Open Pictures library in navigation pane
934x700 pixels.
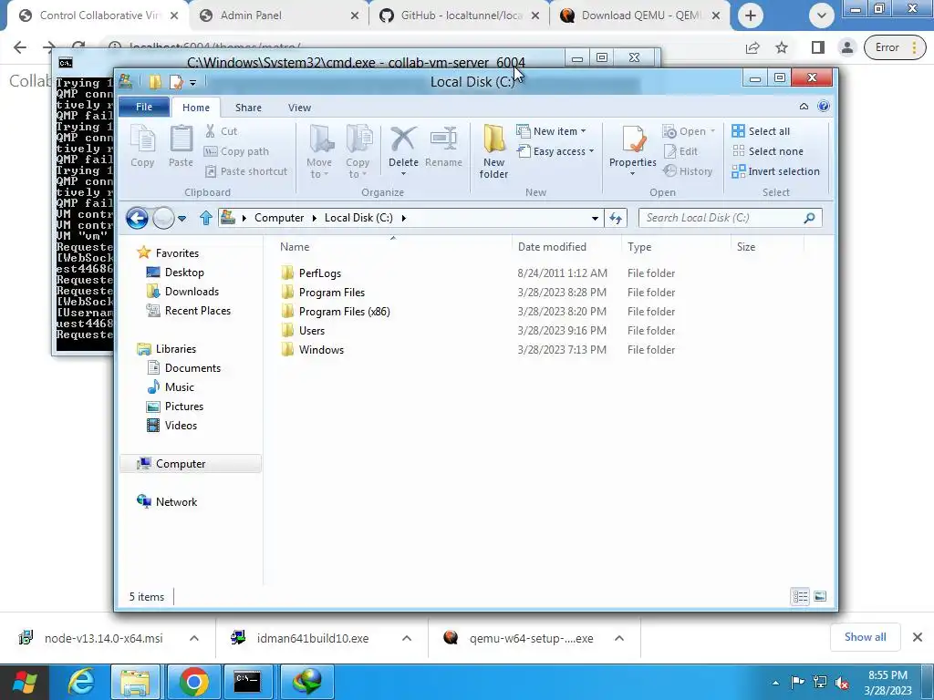tap(183, 406)
